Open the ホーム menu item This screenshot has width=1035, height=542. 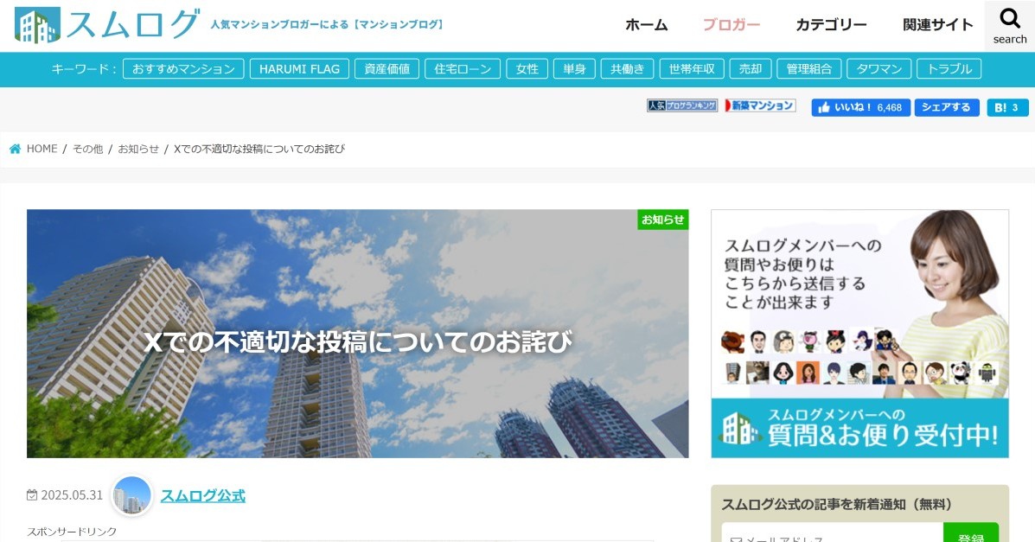point(646,25)
